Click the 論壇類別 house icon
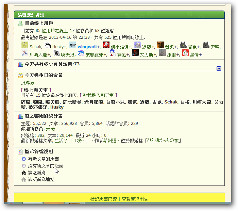The image size is (238, 211). click(24, 173)
